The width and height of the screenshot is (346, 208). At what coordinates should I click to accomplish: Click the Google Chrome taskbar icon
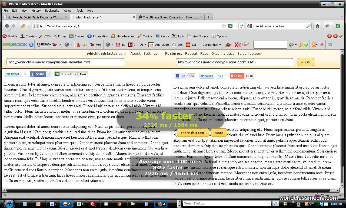[x=119, y=204]
